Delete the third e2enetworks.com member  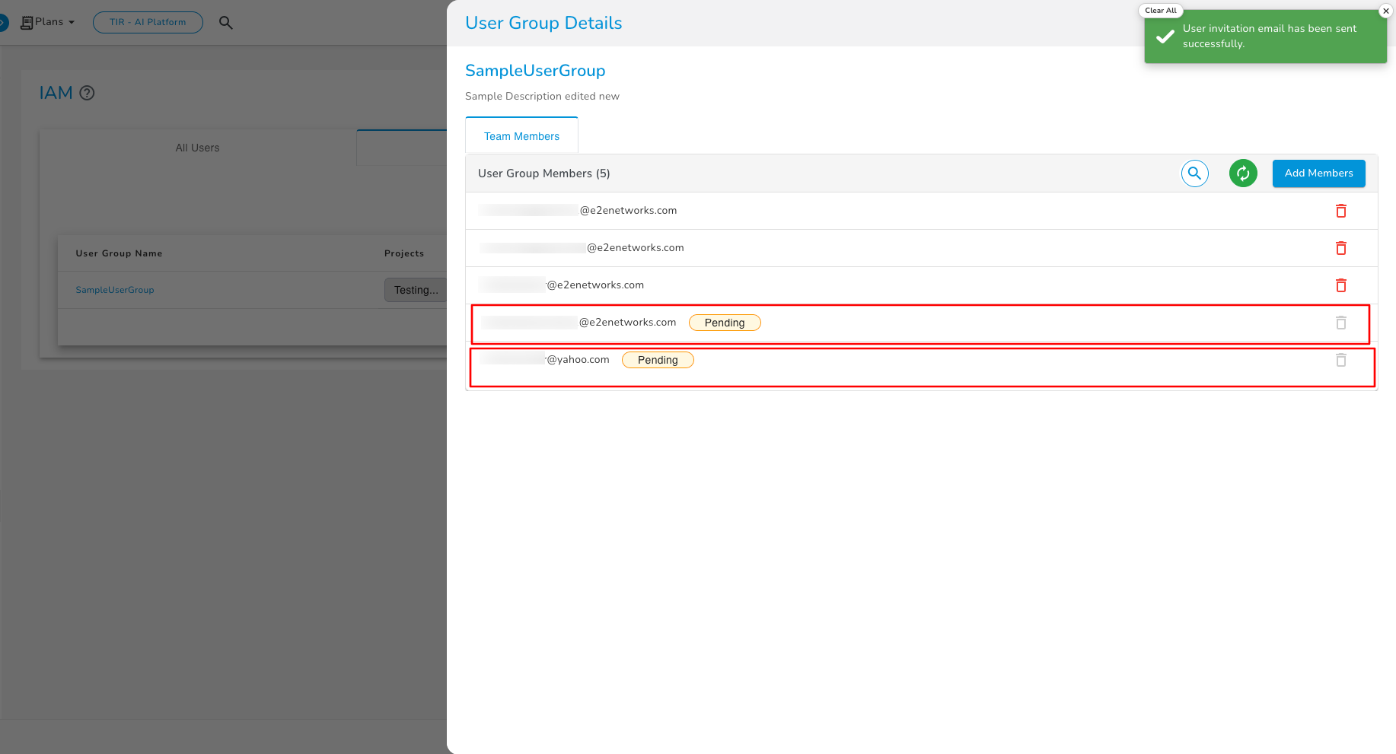[1340, 285]
